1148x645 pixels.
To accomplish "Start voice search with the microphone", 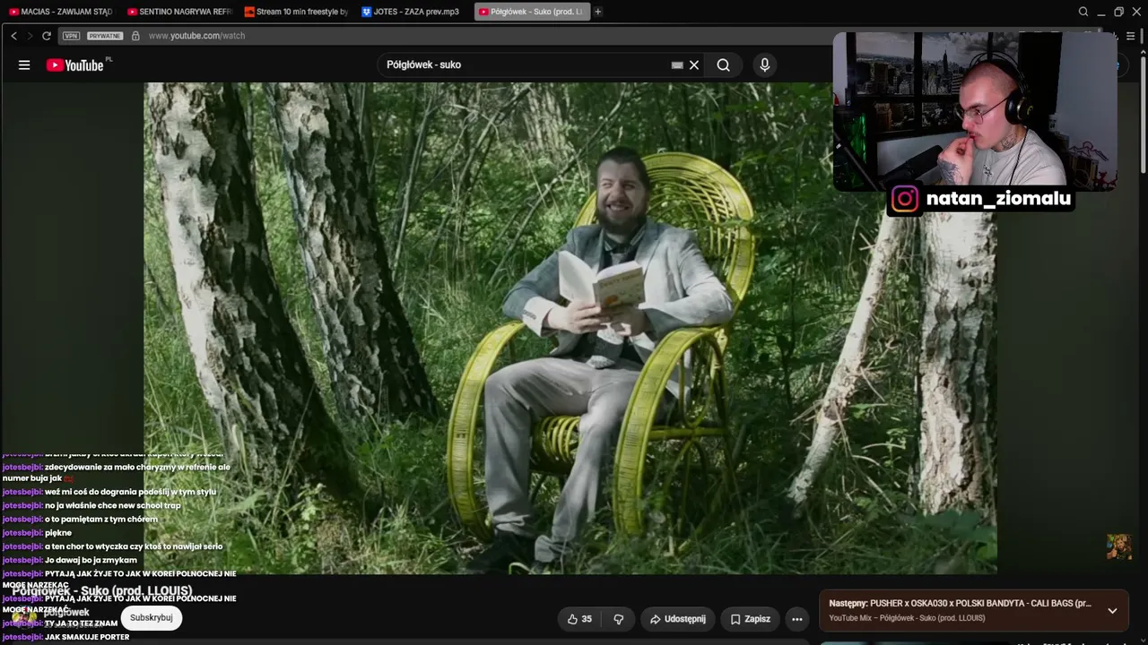I will pos(764,64).
